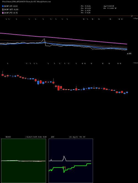The width and height of the screenshot is (138, 183).
Task: Click the magenta DOW PT legend swatch
Action: [x=3, y=13]
